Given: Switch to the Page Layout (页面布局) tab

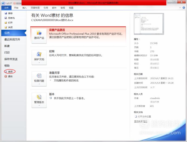Looking at the screenshot, I should [35, 8].
